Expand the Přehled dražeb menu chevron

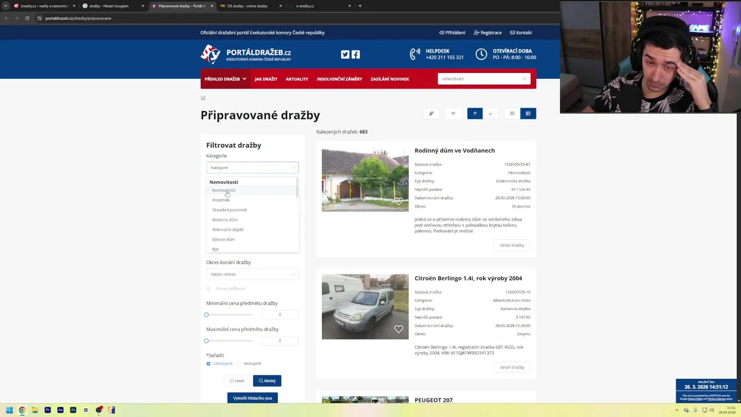pos(244,79)
